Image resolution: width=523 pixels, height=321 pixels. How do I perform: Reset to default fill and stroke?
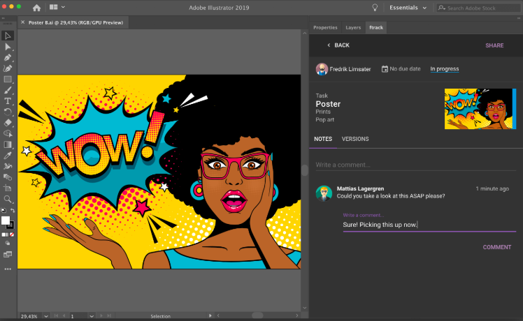point(3,211)
